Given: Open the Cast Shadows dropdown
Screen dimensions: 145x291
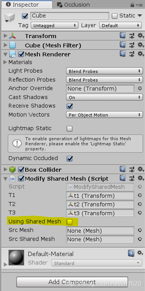Looking at the screenshot, I should coord(105,97).
